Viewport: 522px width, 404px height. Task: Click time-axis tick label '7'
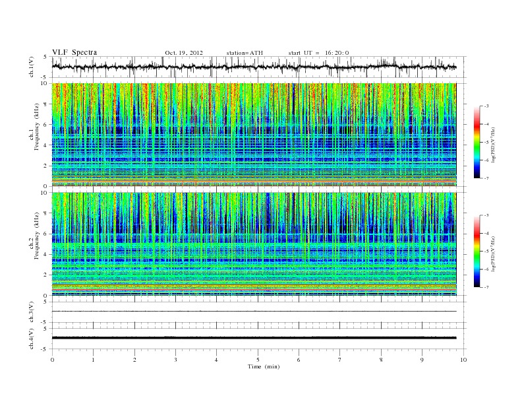coord(340,360)
